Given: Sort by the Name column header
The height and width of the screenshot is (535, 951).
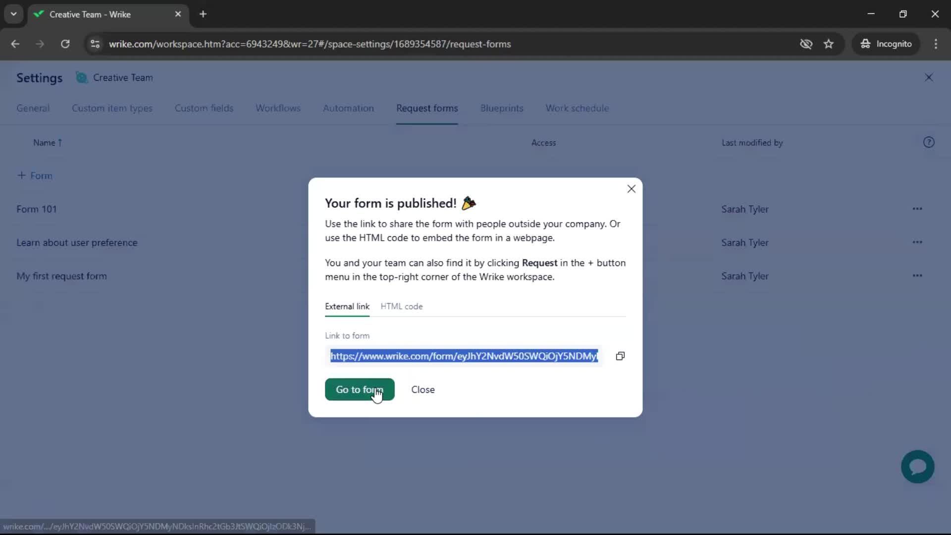Looking at the screenshot, I should (x=48, y=143).
